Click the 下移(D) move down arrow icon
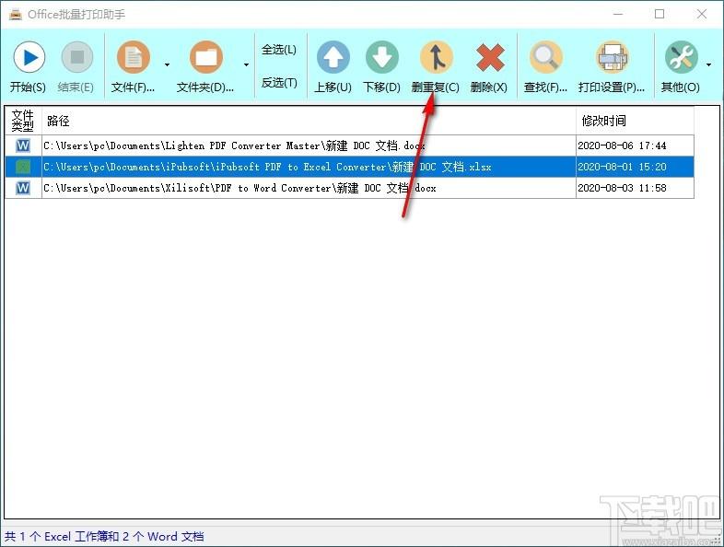Viewport: 724px width, 547px height. tap(382, 57)
